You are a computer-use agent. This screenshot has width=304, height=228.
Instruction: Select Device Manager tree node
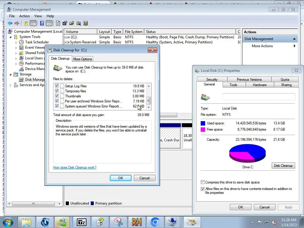(x=35, y=69)
